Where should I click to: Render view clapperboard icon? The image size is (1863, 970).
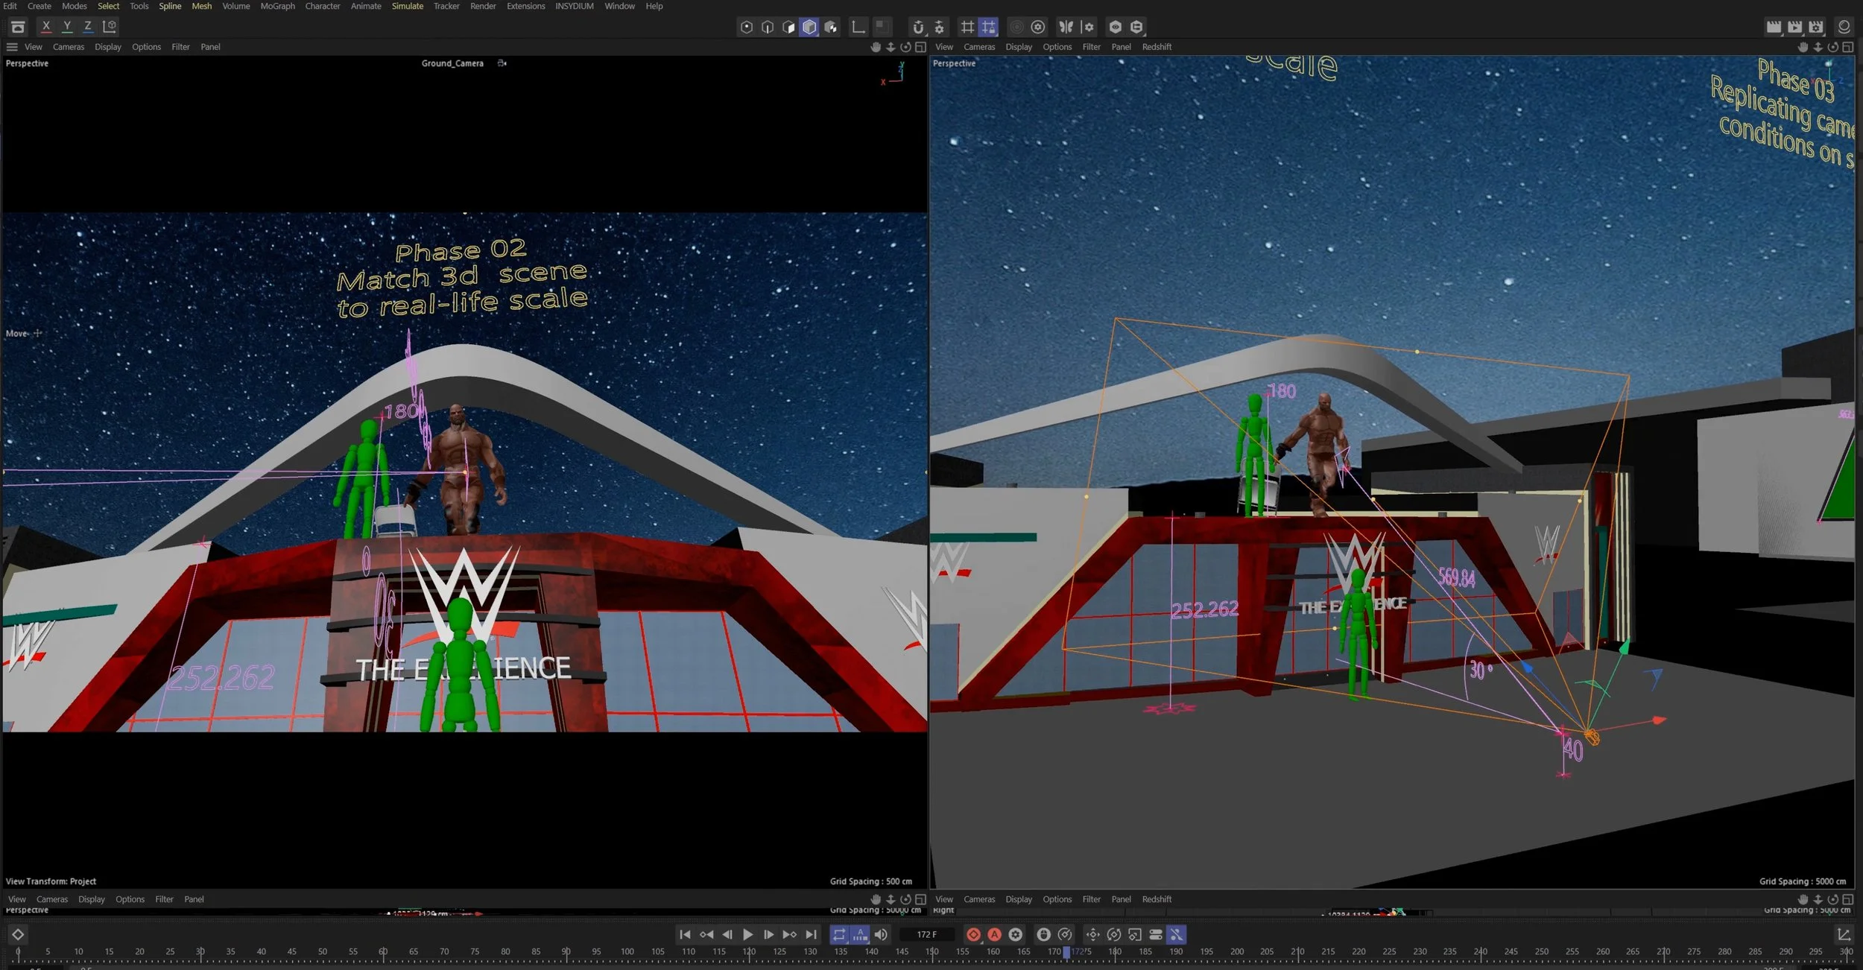1774,27
